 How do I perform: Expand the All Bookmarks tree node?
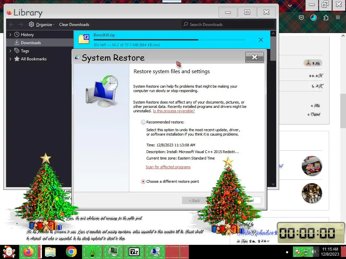pyautogui.click(x=10, y=59)
